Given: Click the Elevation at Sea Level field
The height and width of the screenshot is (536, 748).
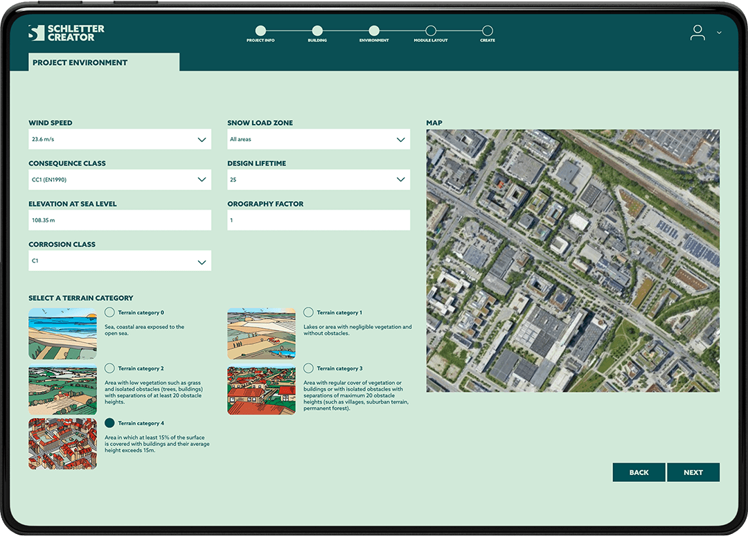Looking at the screenshot, I should pos(120,220).
